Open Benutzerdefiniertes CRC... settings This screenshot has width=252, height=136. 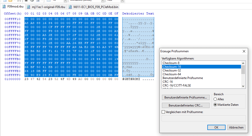(186, 105)
